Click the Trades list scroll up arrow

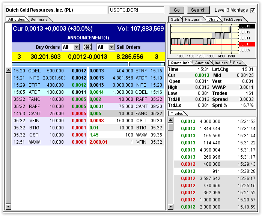coord(170,120)
